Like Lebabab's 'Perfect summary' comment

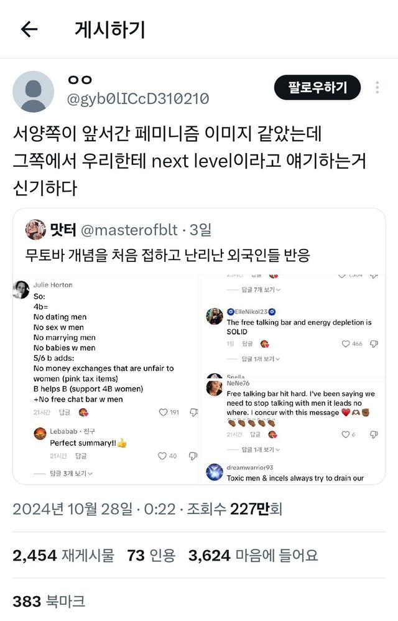162,455
